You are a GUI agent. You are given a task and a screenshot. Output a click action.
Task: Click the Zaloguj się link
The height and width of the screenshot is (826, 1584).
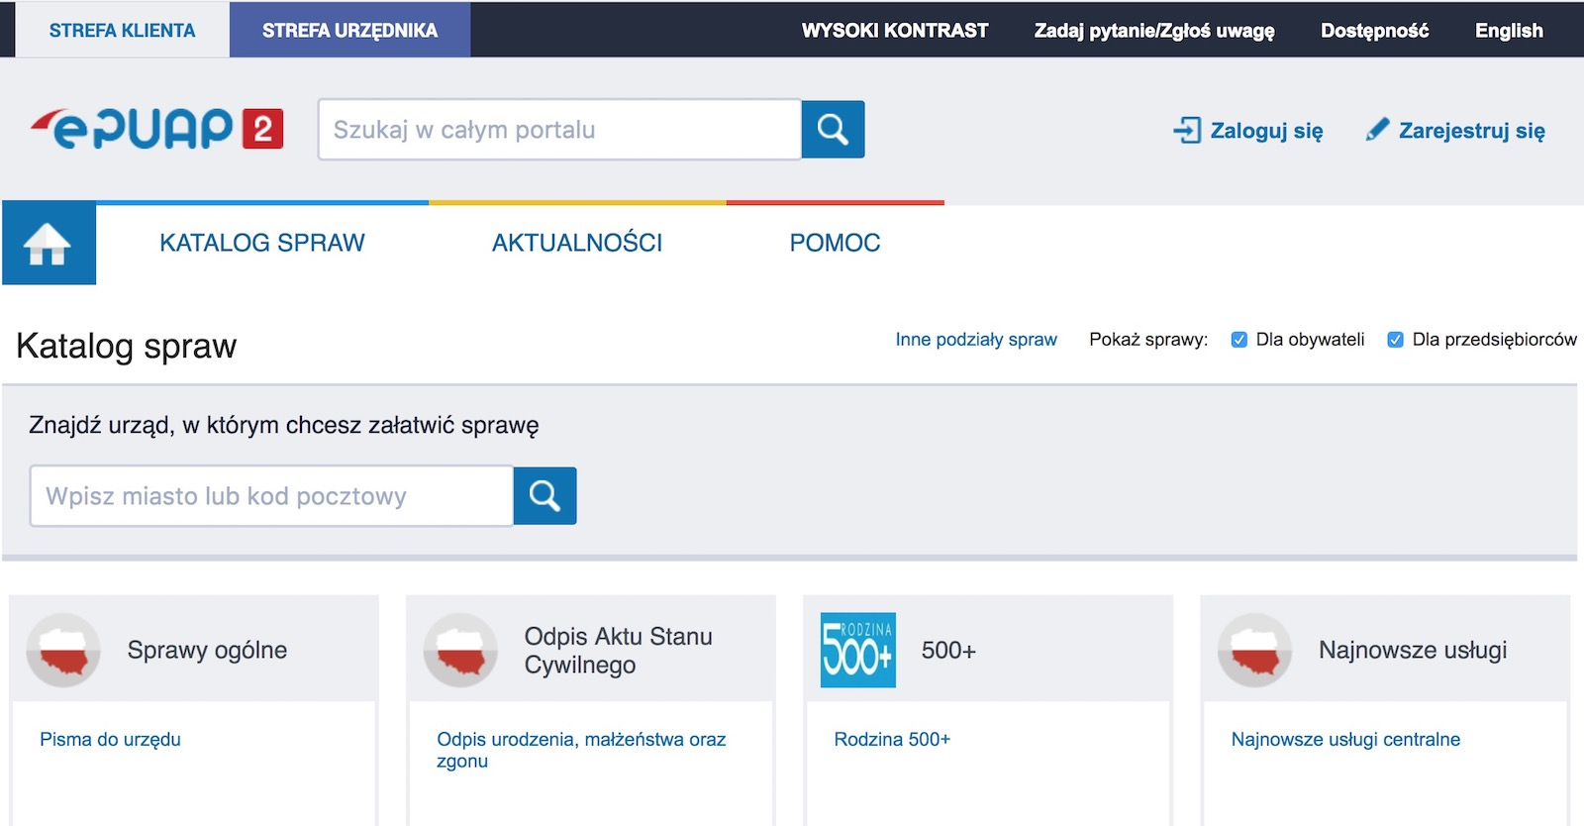(1248, 131)
